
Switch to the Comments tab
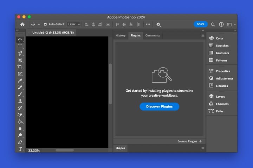(153, 36)
